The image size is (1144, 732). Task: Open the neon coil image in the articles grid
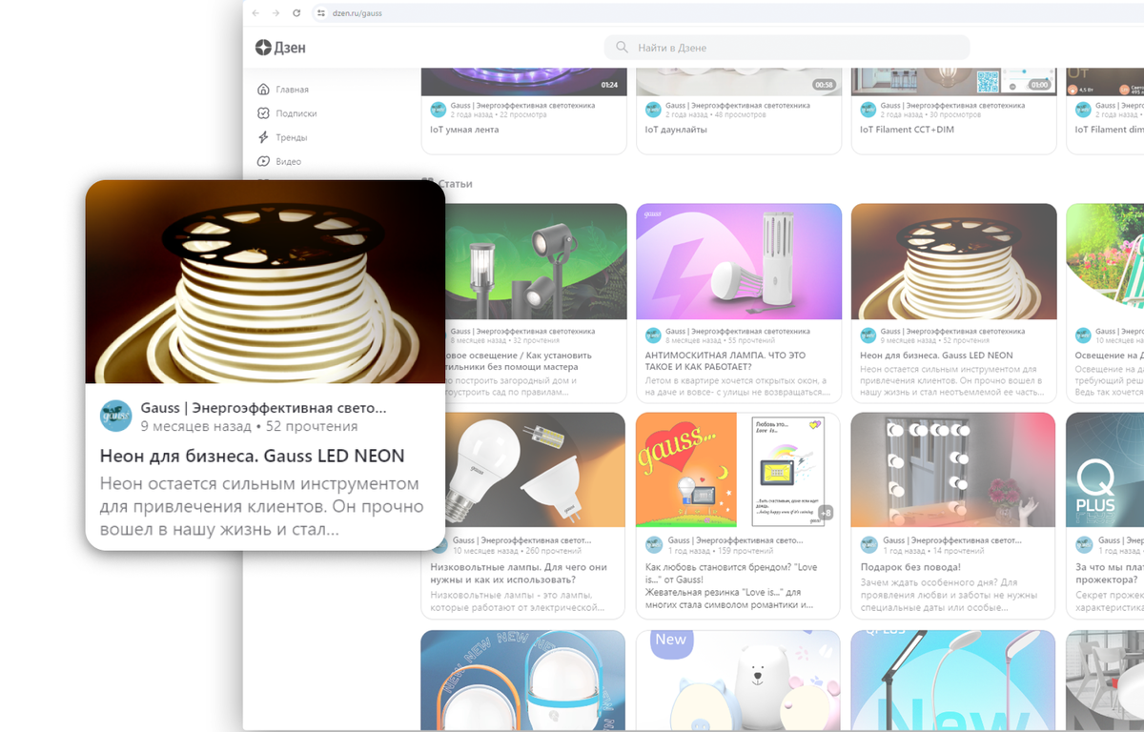point(953,262)
